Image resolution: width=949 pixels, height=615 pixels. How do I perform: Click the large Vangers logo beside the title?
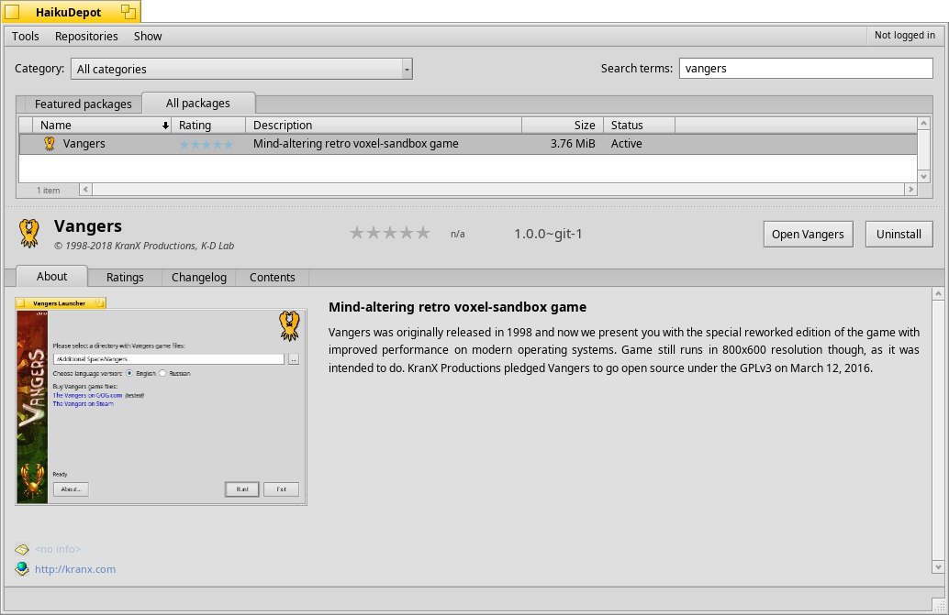28,233
